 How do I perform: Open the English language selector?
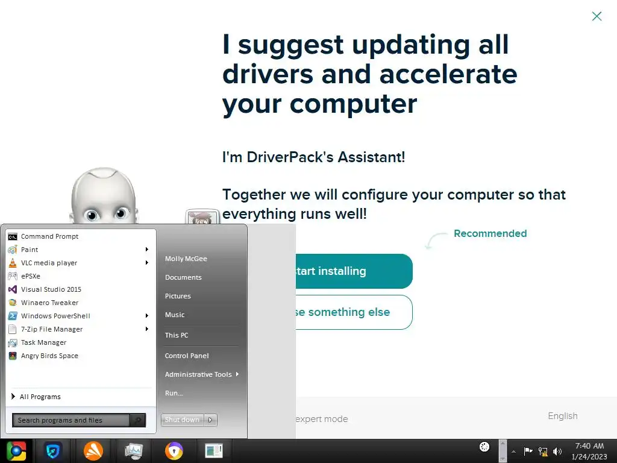pos(563,416)
